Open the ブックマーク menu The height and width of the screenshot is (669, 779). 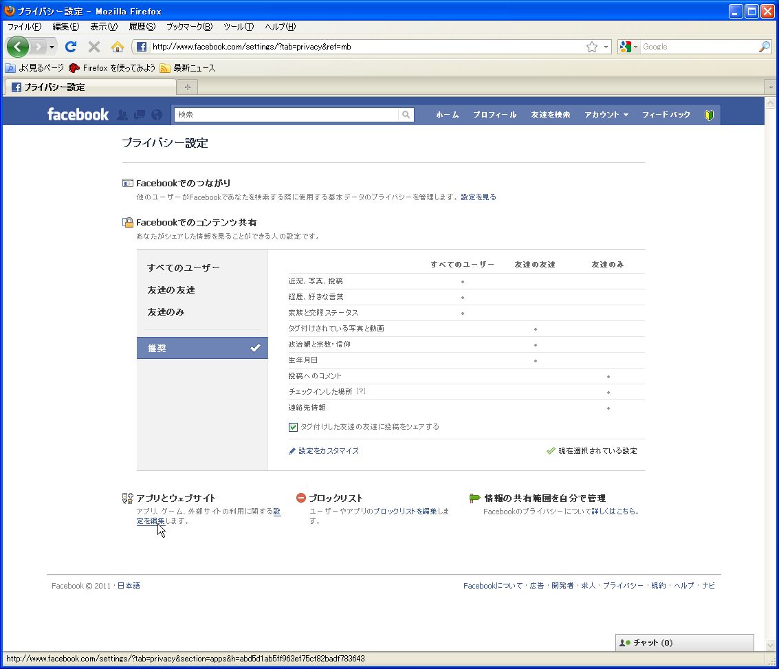(189, 27)
